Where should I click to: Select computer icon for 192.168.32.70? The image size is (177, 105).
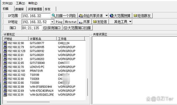point(5,67)
